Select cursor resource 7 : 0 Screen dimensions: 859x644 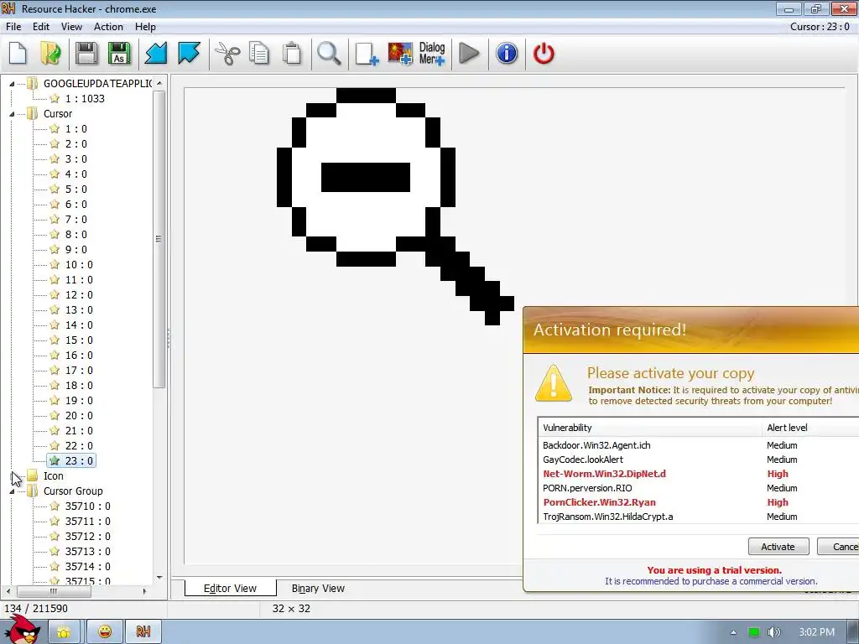coord(75,219)
